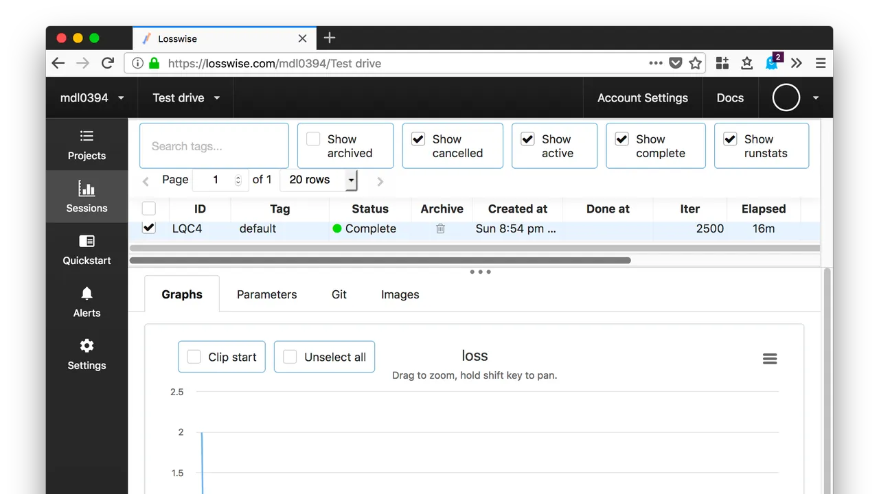
Task: Switch to the Images tab
Action: pyautogui.click(x=400, y=294)
